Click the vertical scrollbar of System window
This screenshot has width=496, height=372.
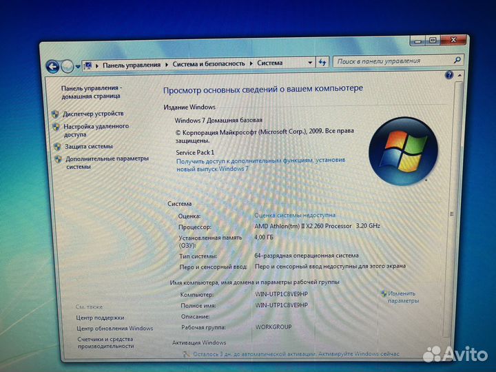click(453, 209)
